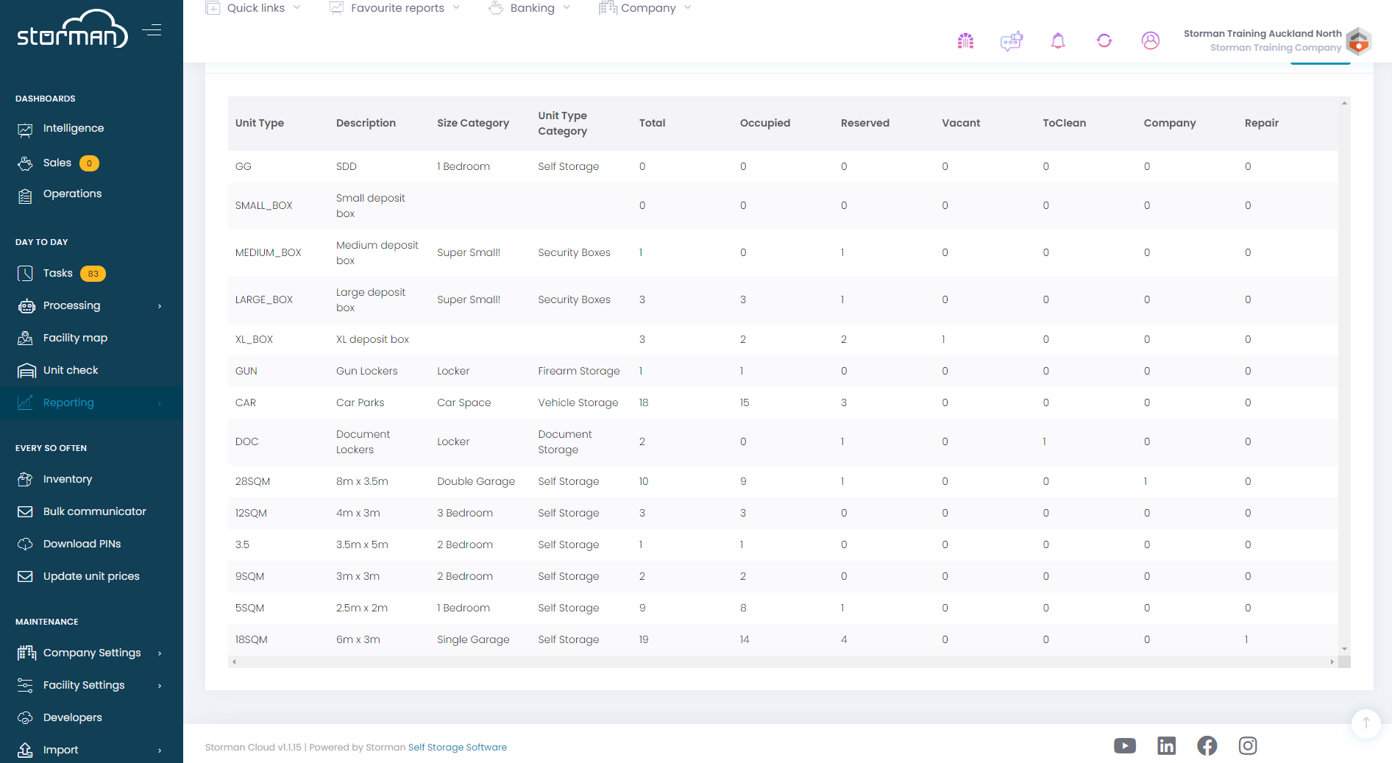Click the Occupied column header

765,124
